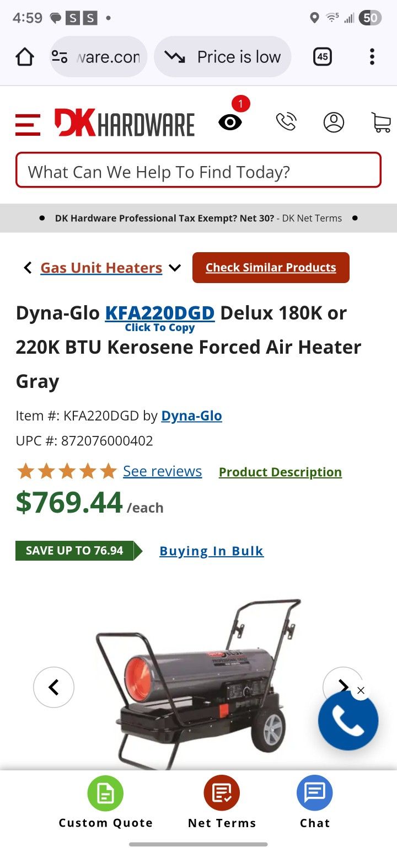Focus the product search field
The image size is (397, 852).
tap(198, 172)
